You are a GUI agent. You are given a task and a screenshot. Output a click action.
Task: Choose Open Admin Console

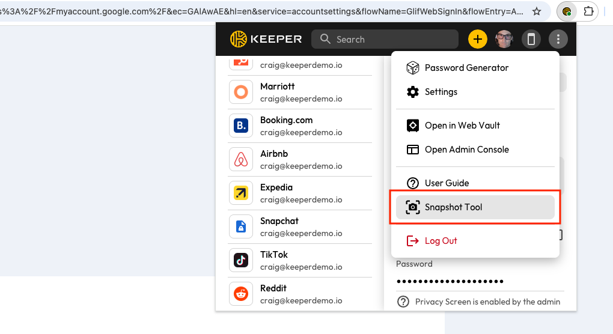click(466, 150)
